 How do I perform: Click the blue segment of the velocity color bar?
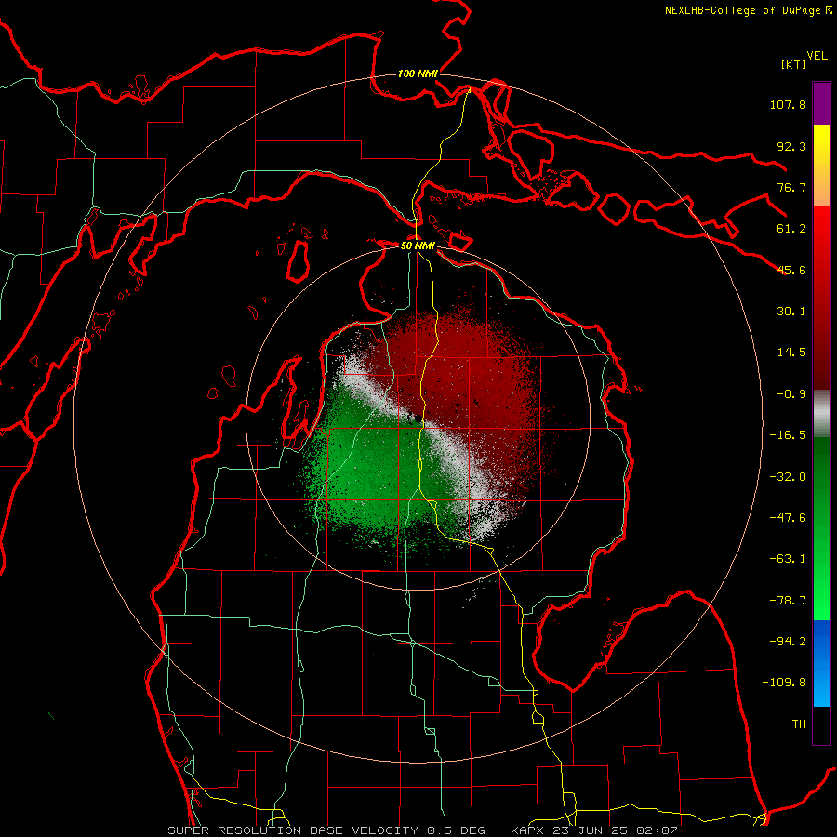821,663
